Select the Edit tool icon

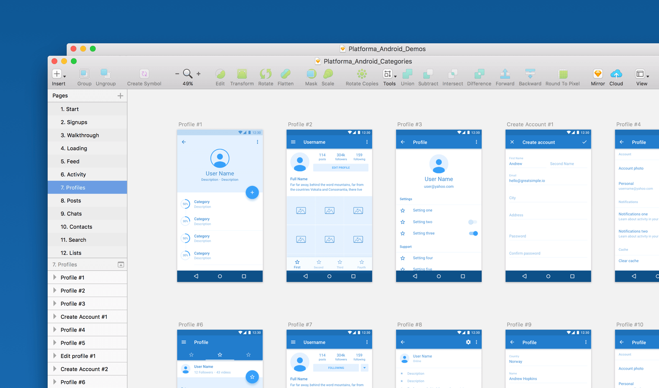click(x=220, y=74)
